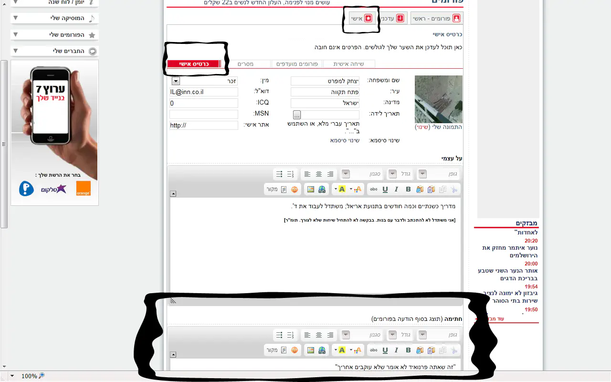The width and height of the screenshot is (611, 382).
Task: Click the insert image icon in the upper editor
Action: pos(311,189)
